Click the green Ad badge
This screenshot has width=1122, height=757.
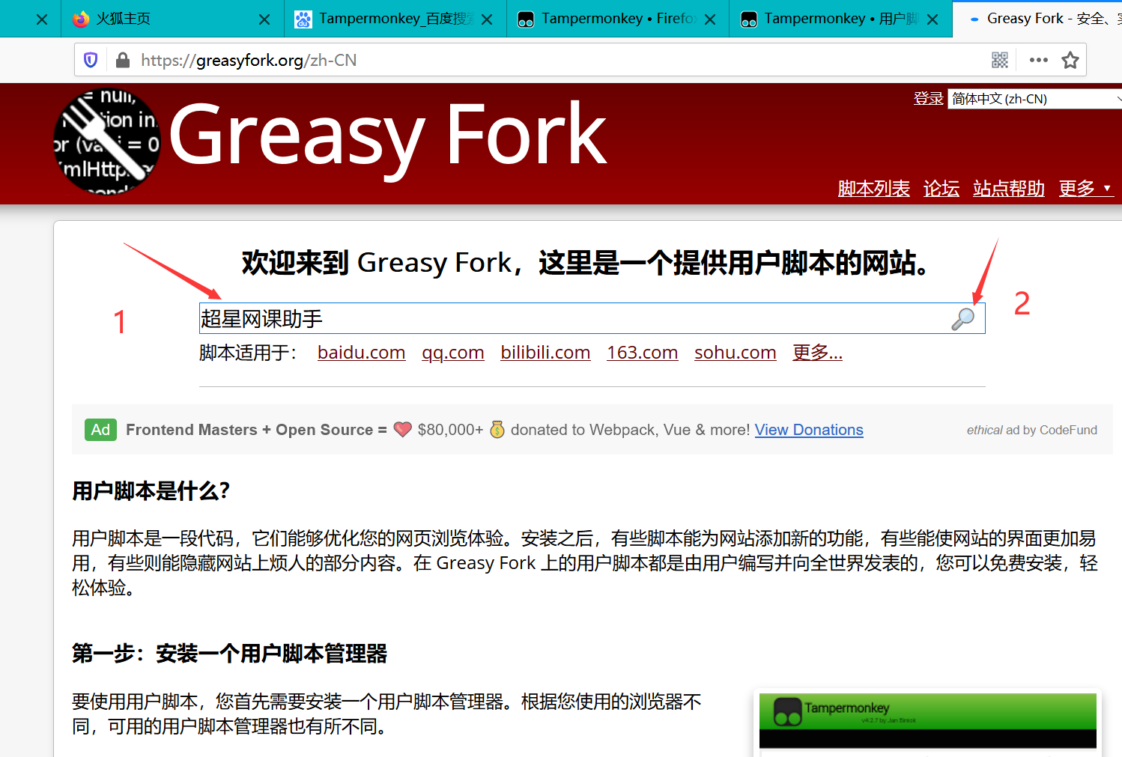pyautogui.click(x=100, y=430)
